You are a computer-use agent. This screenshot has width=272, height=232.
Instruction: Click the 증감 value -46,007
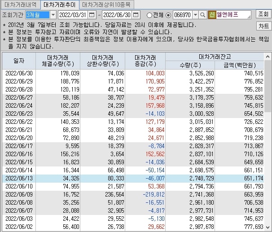click(155, 178)
